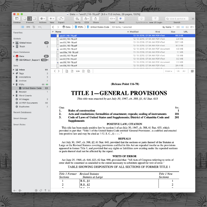Click the Data breadcrumb
207x207 pixels.
(x=66, y=27)
